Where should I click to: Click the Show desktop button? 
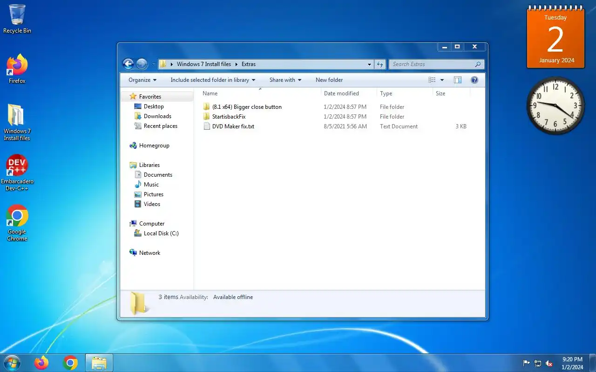(592, 363)
